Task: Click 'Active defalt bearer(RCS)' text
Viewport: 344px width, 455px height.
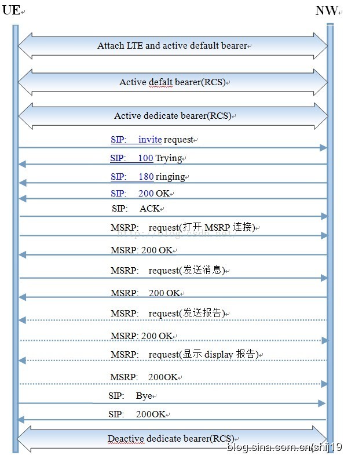Action: 173,82
